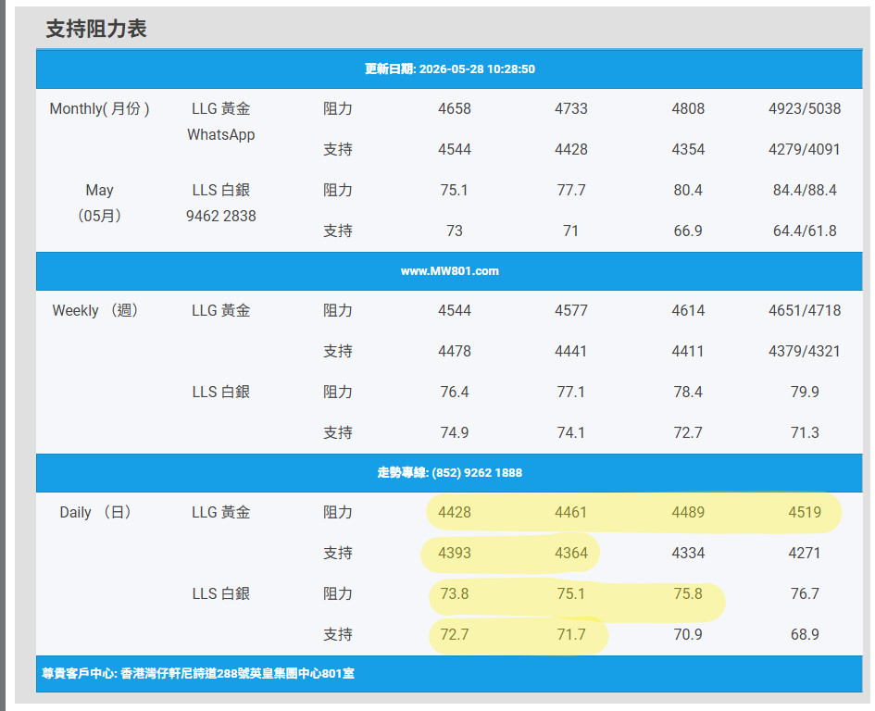
Task: Click the 尊貴客戶中心 address footer bar
Action: pyautogui.click(x=449, y=674)
